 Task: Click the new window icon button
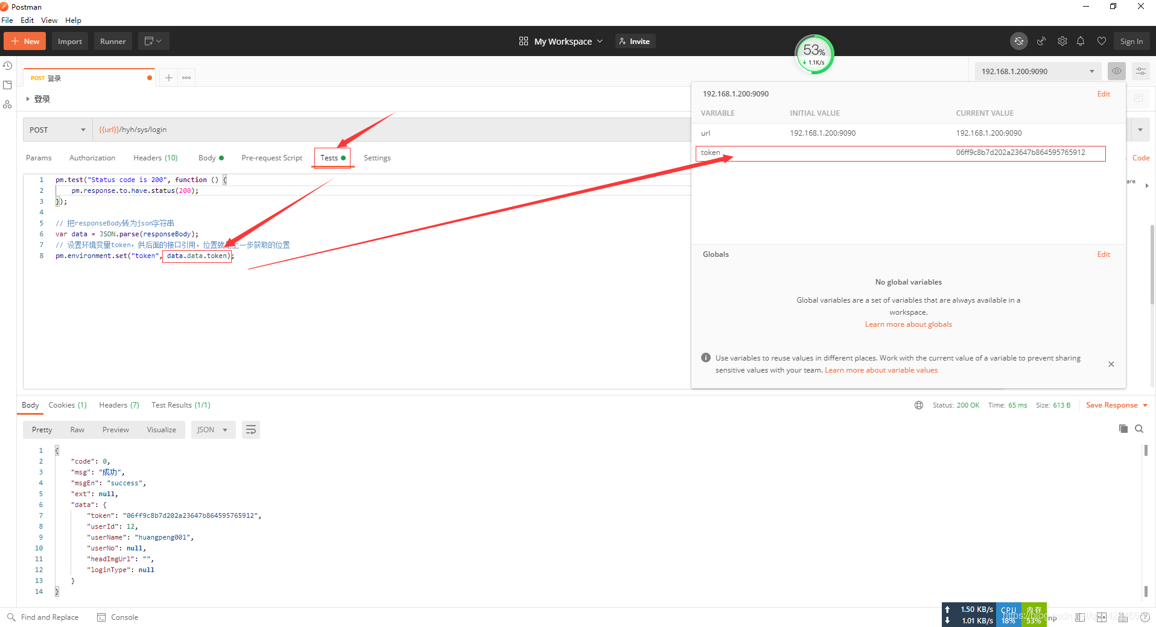click(x=153, y=41)
